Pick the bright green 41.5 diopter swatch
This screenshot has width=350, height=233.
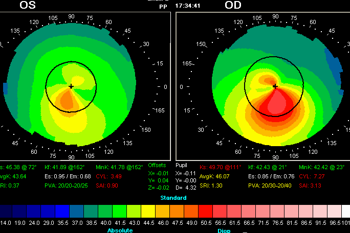click(x=120, y=211)
